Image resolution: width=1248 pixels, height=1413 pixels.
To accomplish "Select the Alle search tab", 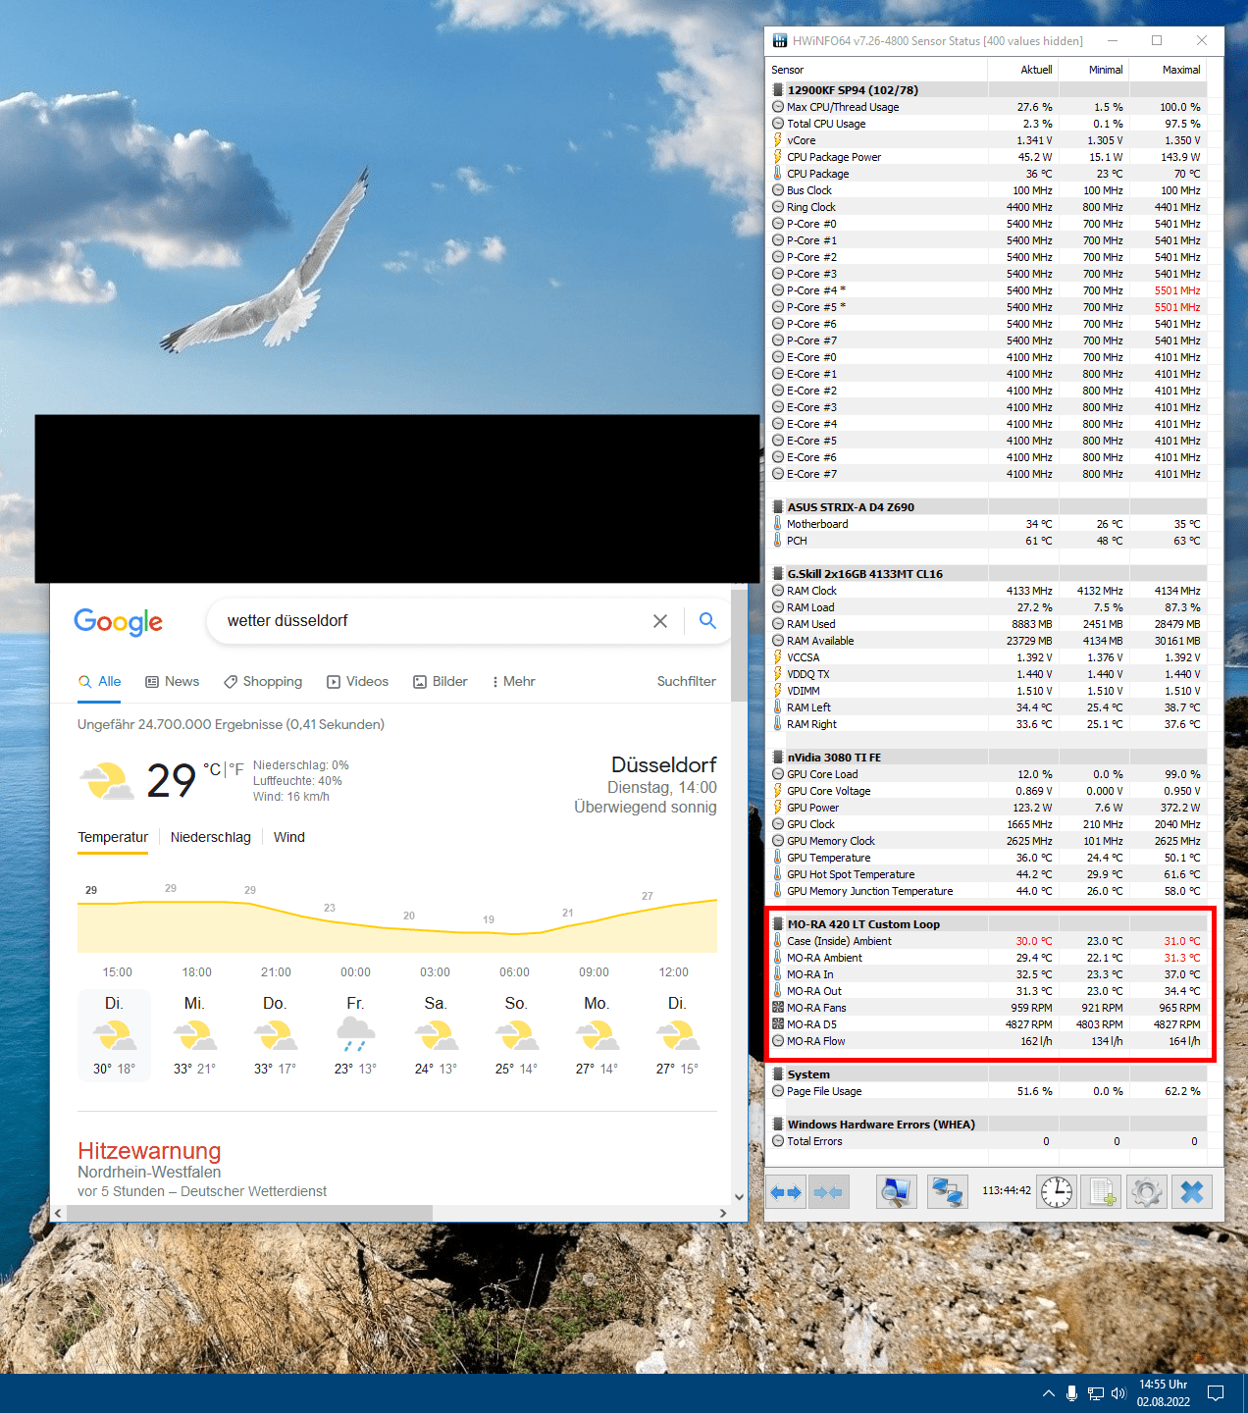I will tap(100, 682).
